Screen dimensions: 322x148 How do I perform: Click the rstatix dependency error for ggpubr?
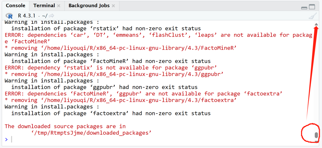(x=111, y=68)
